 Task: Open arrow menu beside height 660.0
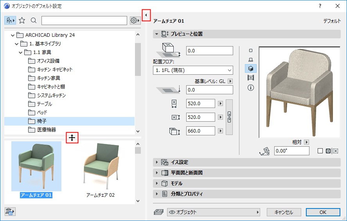click(x=220, y=131)
